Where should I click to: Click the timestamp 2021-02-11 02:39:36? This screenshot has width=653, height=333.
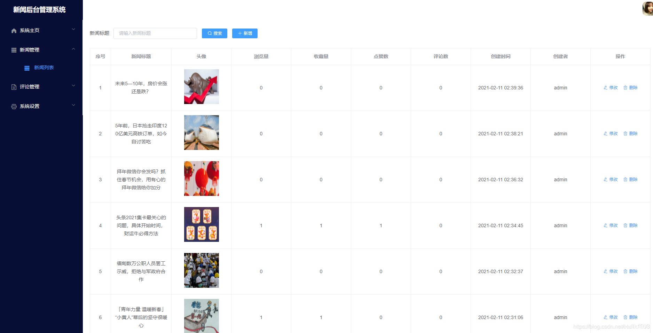point(501,88)
